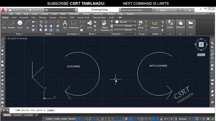
Task: Select the Polyline tool
Action: 11,25
